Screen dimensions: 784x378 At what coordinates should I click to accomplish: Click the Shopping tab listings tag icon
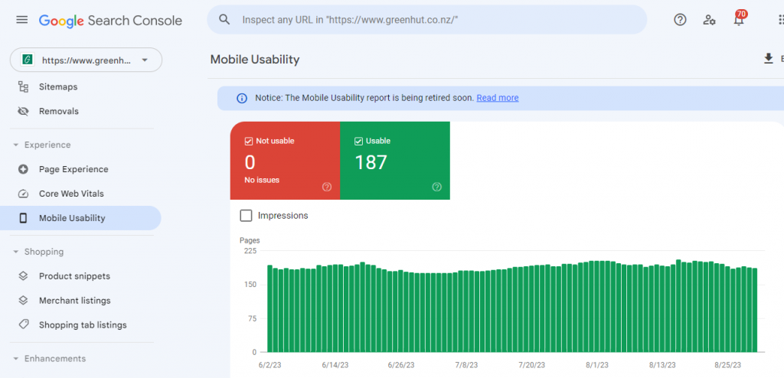coord(23,324)
